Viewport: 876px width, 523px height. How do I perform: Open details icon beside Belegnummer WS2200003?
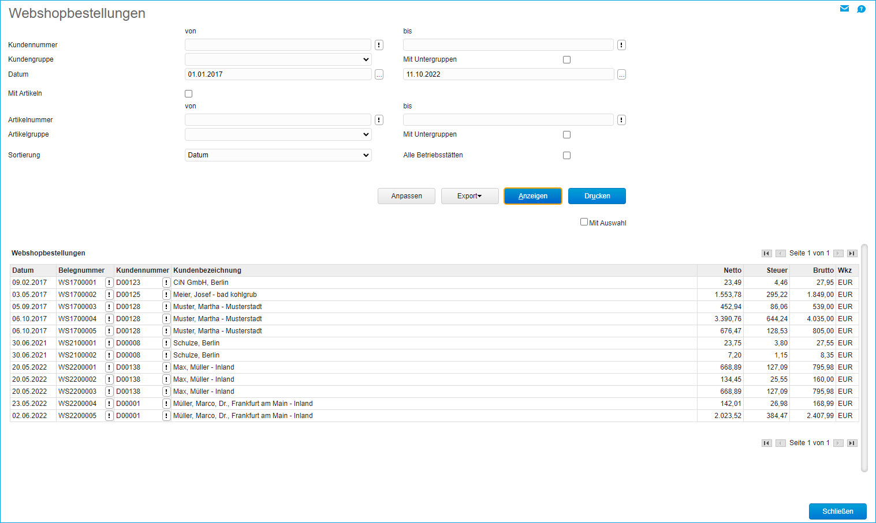109,392
